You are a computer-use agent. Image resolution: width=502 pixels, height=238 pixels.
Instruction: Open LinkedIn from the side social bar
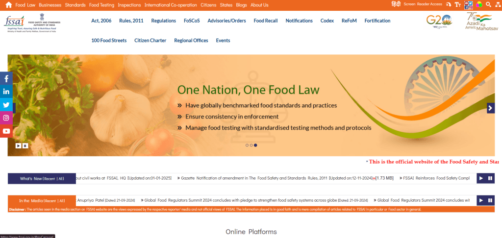(x=6, y=92)
